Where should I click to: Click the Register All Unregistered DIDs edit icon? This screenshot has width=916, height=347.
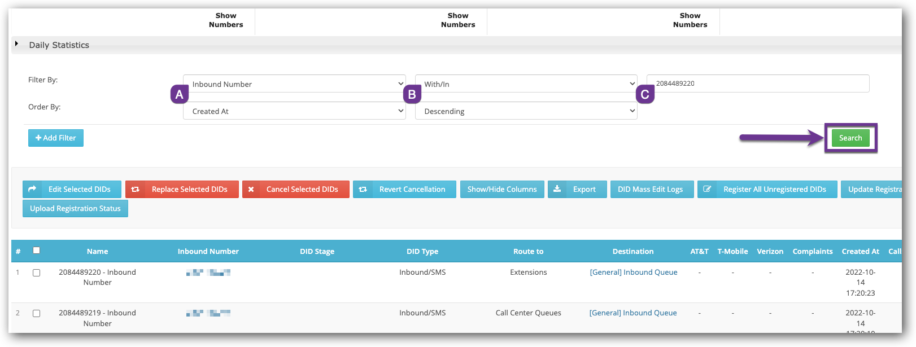(707, 190)
